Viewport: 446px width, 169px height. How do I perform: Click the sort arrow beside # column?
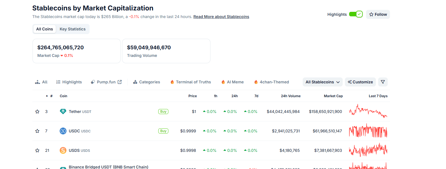[x=47, y=96]
